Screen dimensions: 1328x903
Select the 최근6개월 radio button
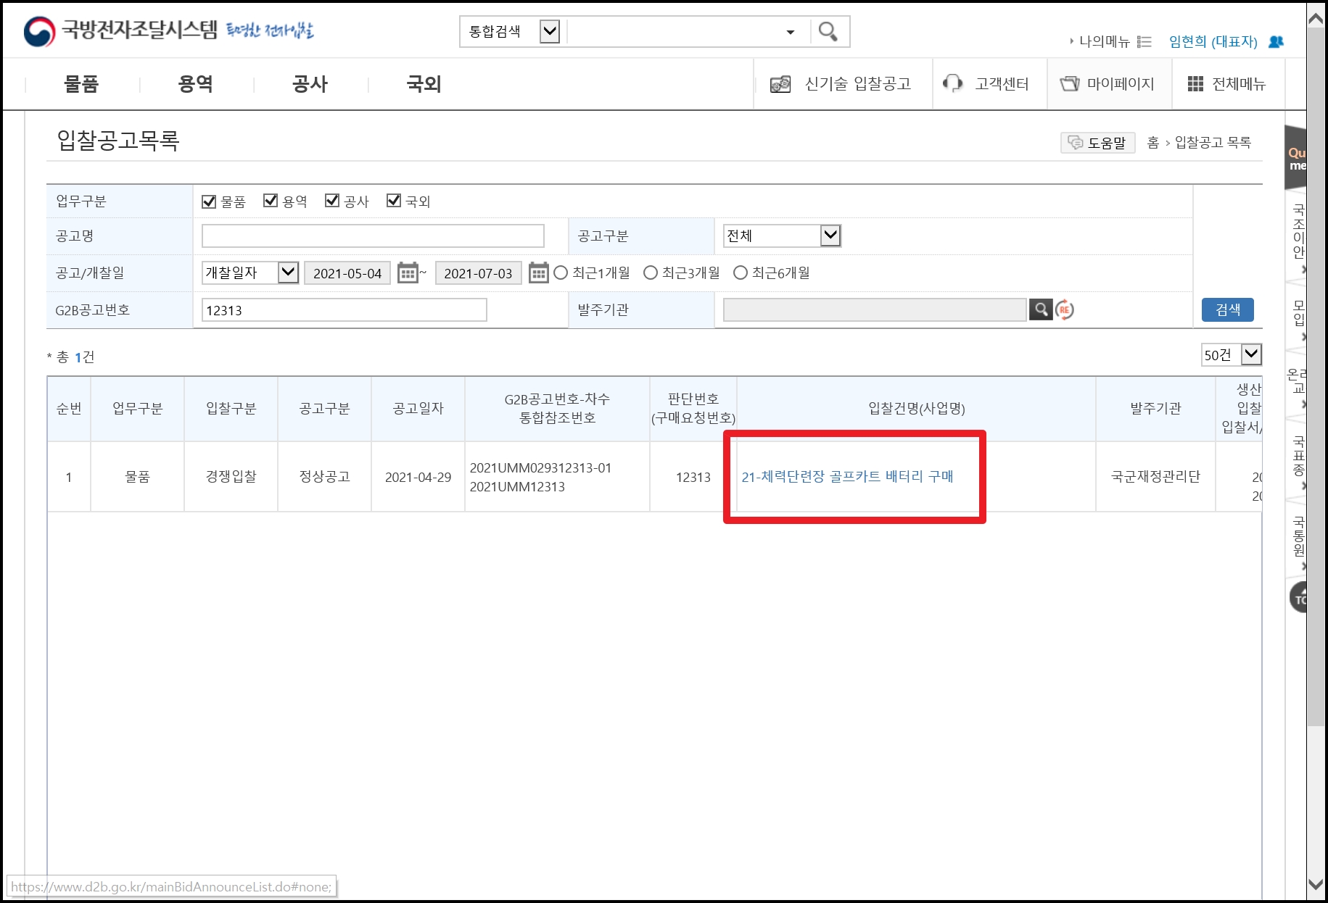(x=741, y=272)
